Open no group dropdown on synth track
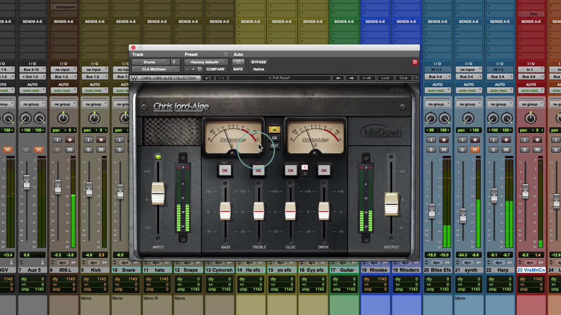This screenshot has height=315, width=561. tap(468, 104)
